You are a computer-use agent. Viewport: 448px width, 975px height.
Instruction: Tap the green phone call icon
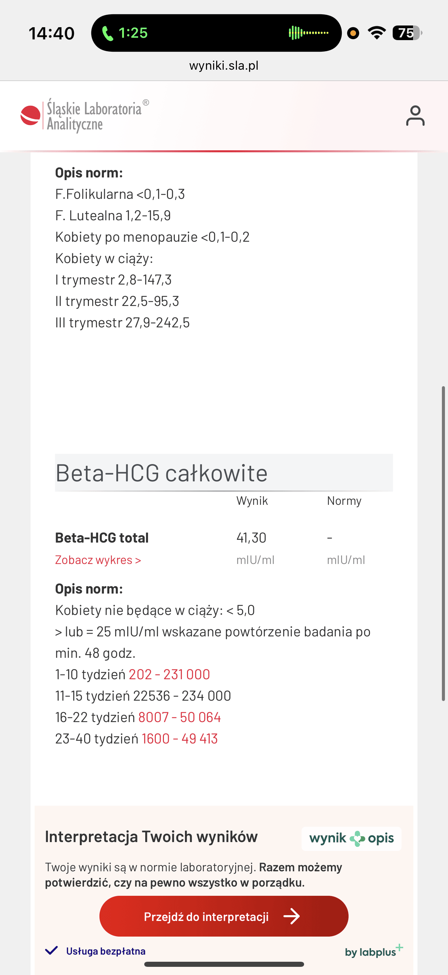[108, 33]
